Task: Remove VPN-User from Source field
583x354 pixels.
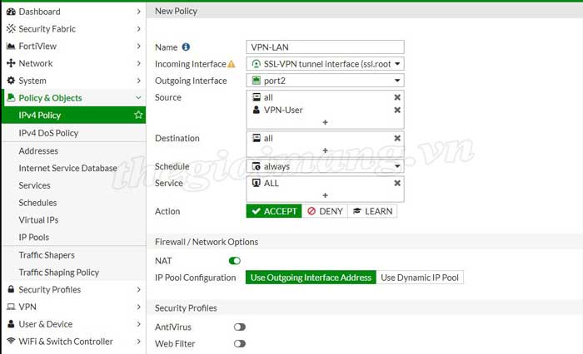Action: tap(397, 110)
